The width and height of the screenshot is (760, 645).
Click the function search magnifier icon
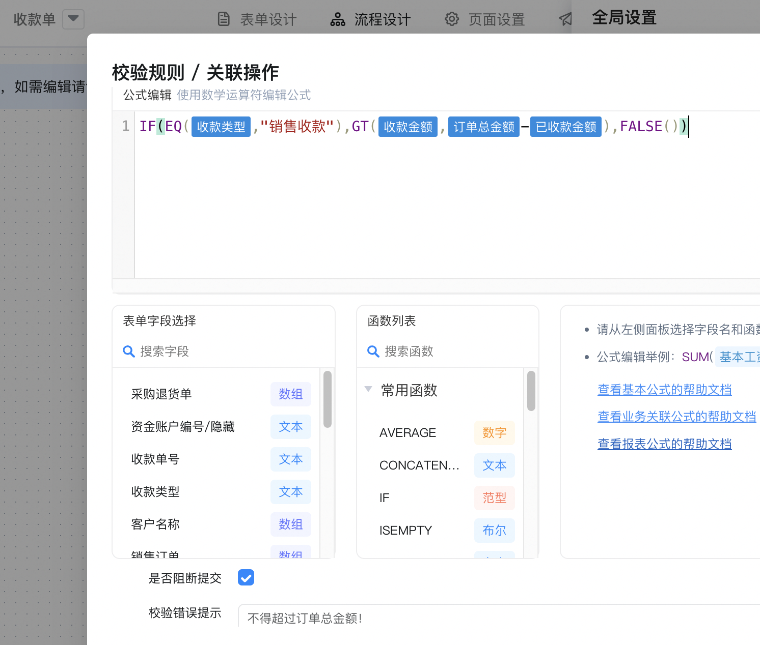pos(373,351)
